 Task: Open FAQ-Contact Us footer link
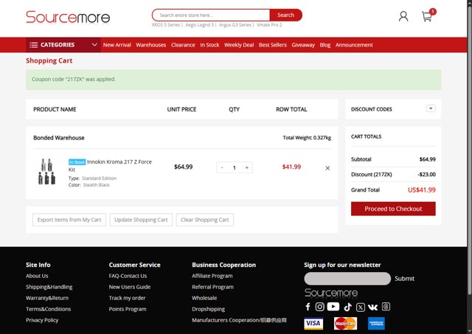tap(128, 276)
